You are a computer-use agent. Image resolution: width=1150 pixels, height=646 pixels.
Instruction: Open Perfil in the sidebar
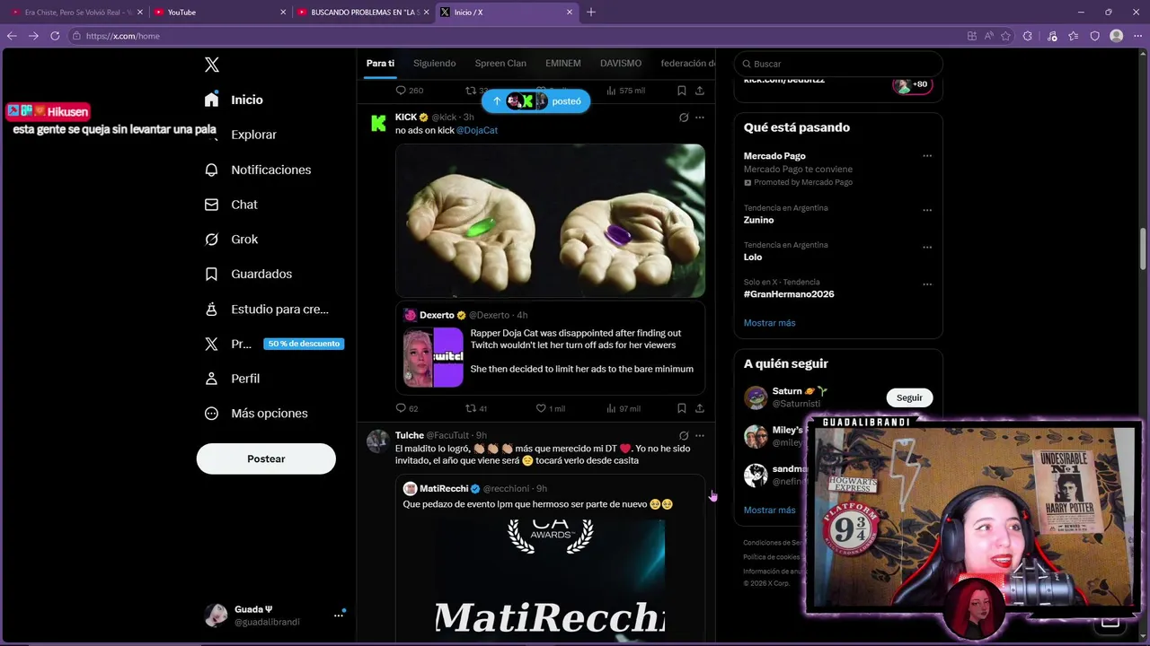[232, 379]
